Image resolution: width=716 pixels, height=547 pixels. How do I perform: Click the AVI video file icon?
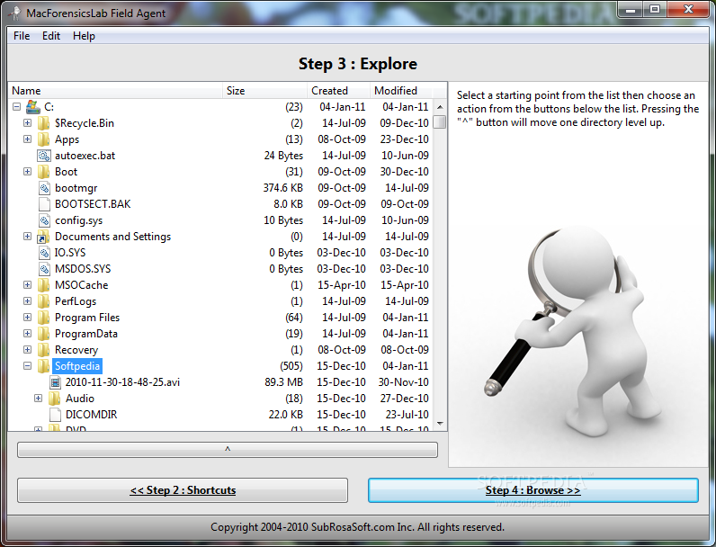[55, 382]
